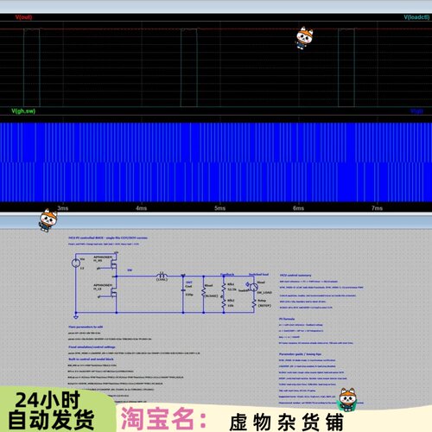Click the 7ms time axis label

(378, 208)
